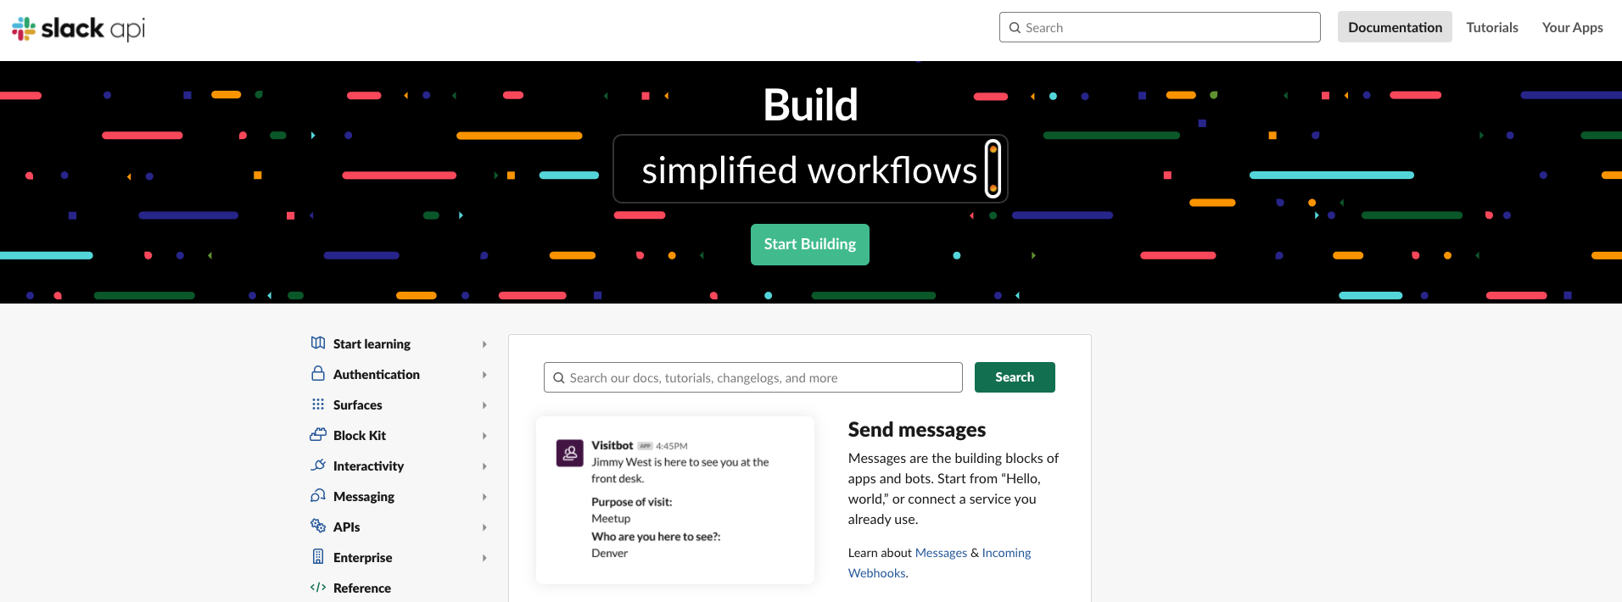Open Surfaces section
The height and width of the screenshot is (602, 1622).
(x=358, y=405)
